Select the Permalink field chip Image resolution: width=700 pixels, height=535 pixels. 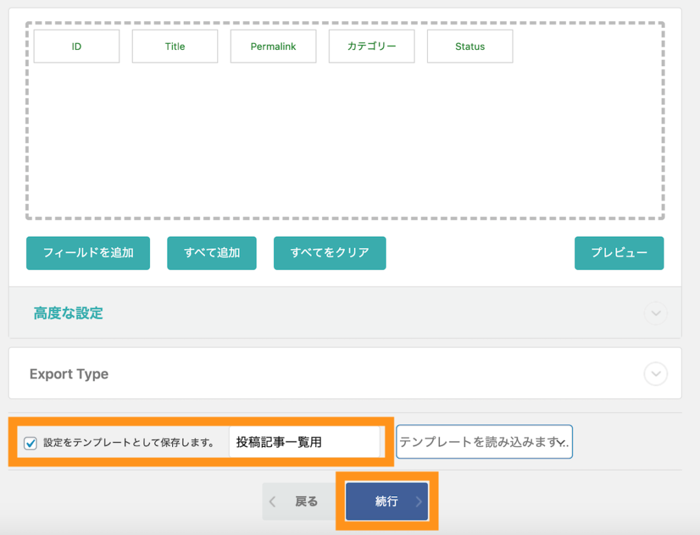point(273,46)
